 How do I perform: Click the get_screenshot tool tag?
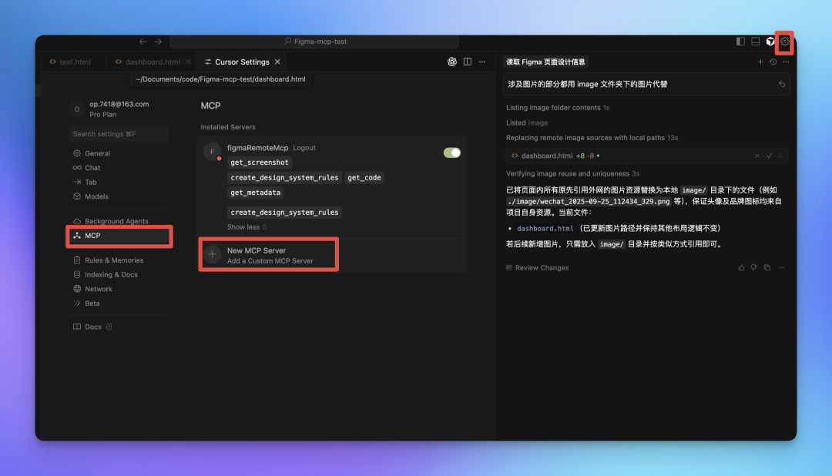pyautogui.click(x=260, y=163)
